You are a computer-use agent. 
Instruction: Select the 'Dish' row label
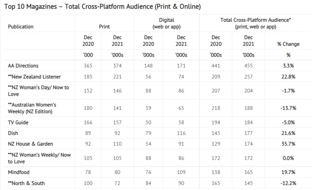[13, 133]
